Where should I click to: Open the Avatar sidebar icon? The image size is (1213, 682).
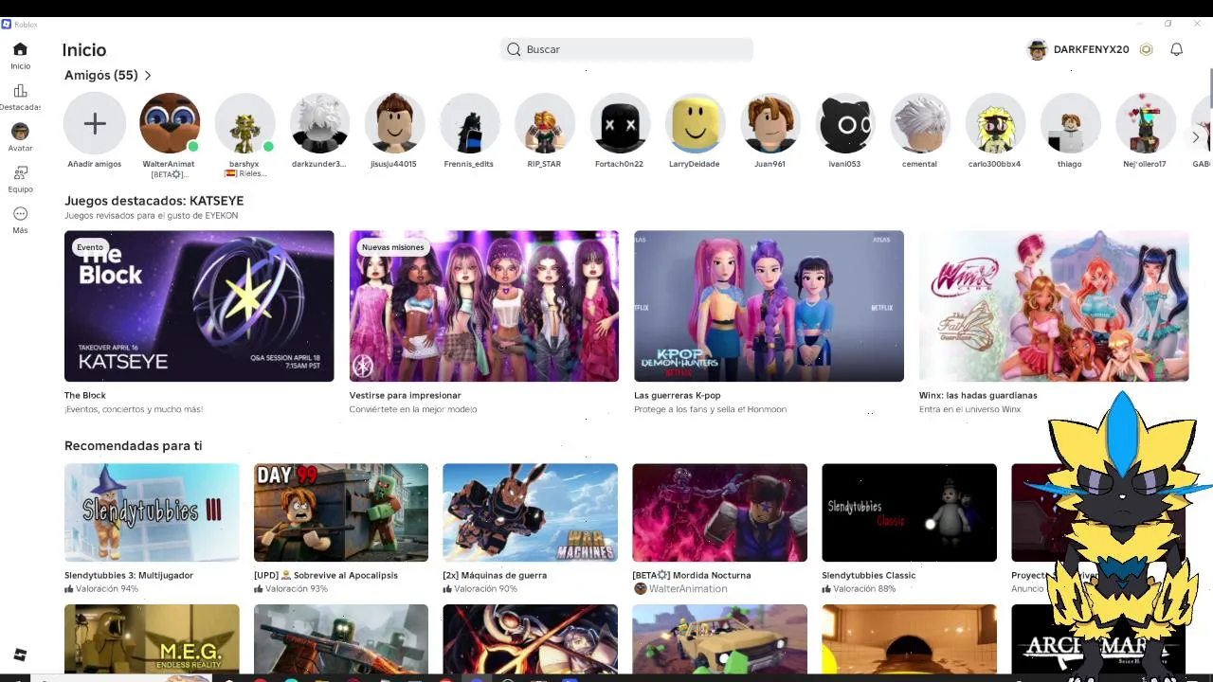(20, 132)
